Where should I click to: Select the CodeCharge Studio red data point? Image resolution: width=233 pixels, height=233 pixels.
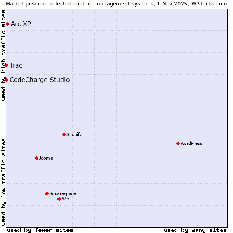[7, 80]
